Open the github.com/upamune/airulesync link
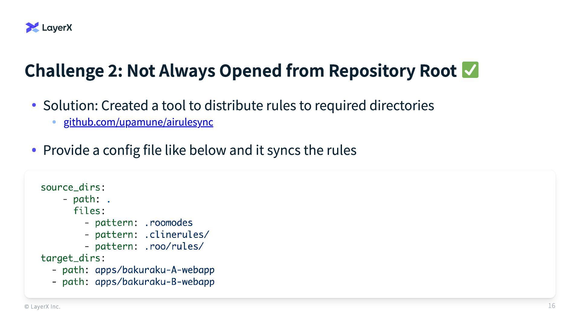Screen dimensions: 580x326 pos(138,122)
